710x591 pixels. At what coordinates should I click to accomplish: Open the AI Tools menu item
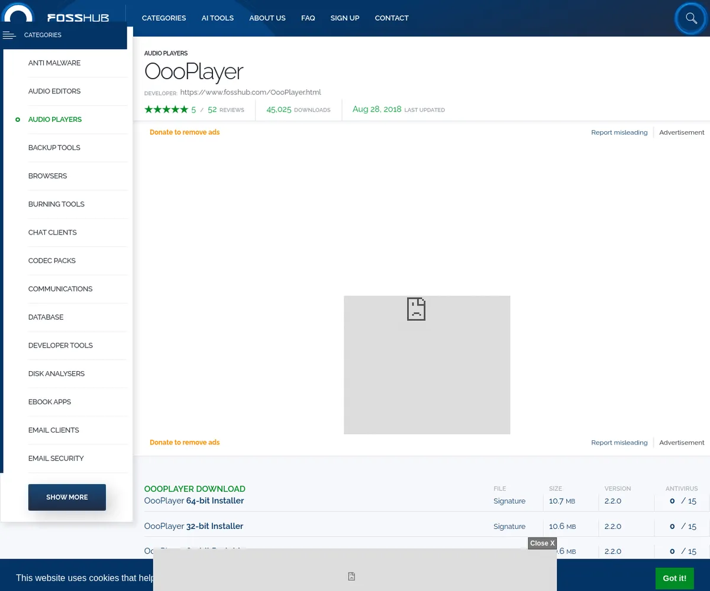coord(217,18)
